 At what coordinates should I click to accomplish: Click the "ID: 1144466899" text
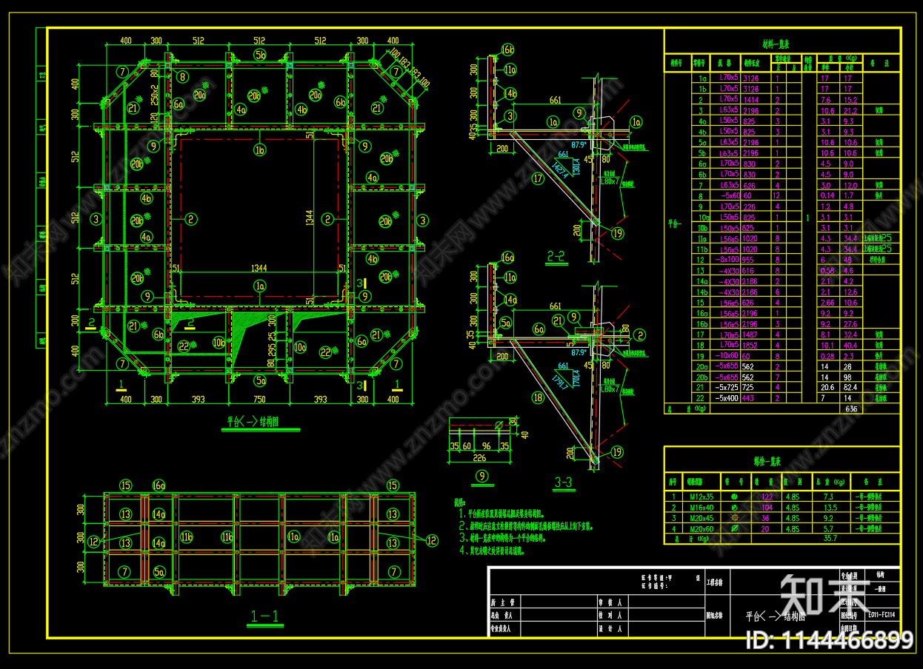829,639
